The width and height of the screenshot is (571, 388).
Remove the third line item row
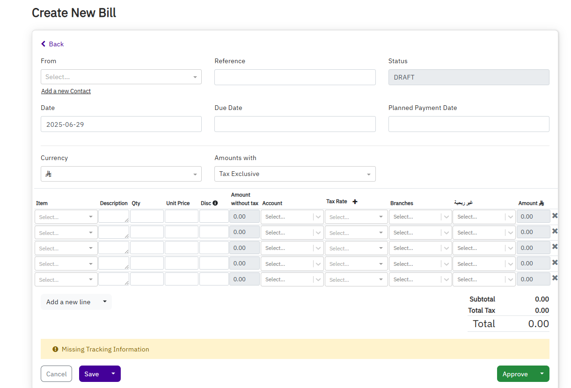click(555, 247)
